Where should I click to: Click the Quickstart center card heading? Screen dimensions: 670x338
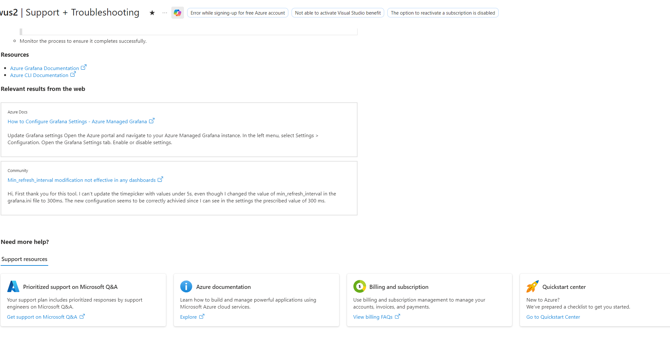tap(564, 287)
